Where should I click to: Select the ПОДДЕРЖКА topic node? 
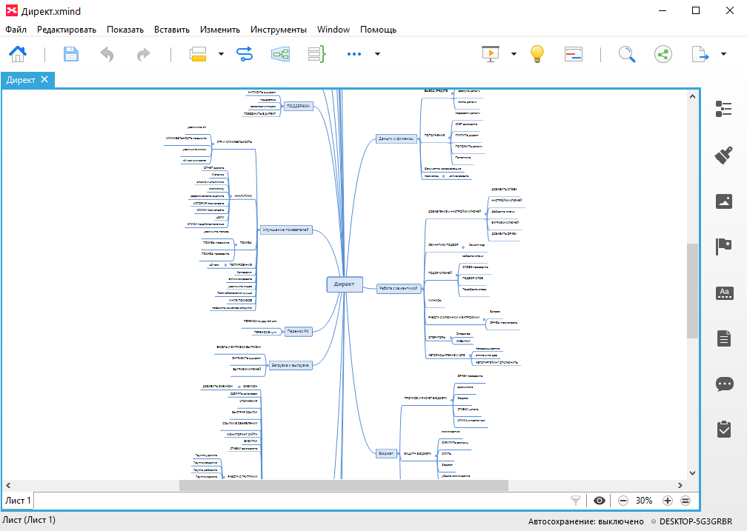298,106
